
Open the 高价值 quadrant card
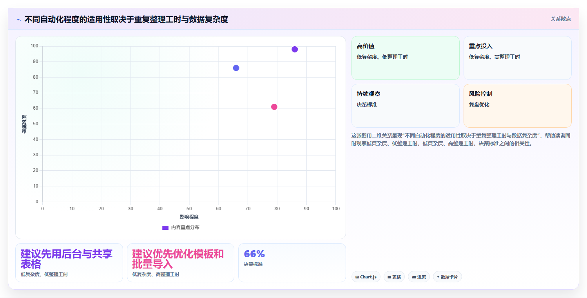[406, 58]
